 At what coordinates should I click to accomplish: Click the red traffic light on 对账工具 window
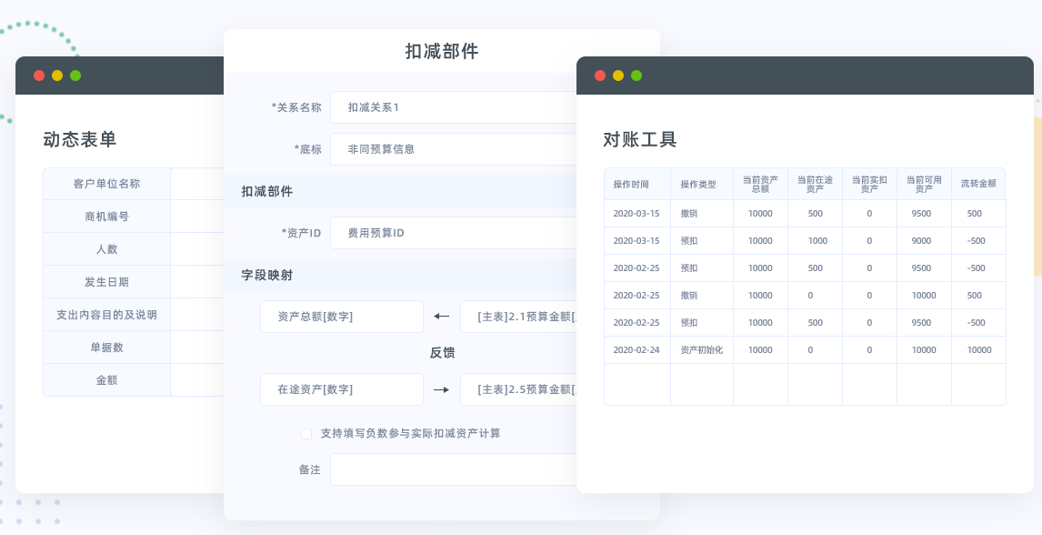600,76
